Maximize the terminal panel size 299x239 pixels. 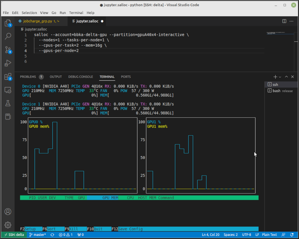tap(286, 77)
